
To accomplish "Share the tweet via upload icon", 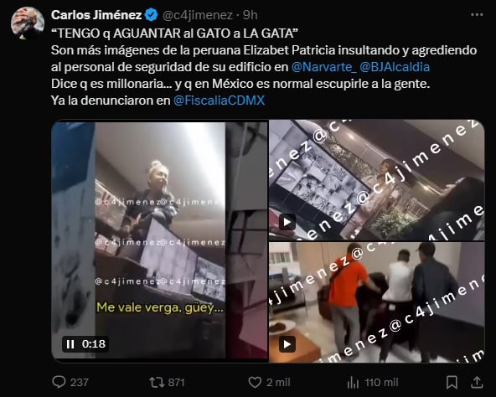I will 477,382.
